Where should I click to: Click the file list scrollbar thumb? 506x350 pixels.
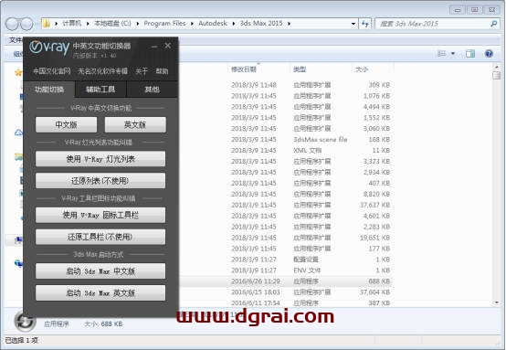click(x=497, y=76)
